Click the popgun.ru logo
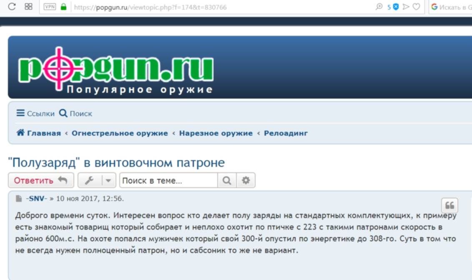The height and width of the screenshot is (280, 472). 116,71
